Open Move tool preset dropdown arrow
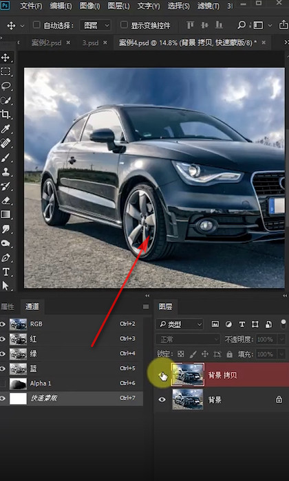 point(22,26)
